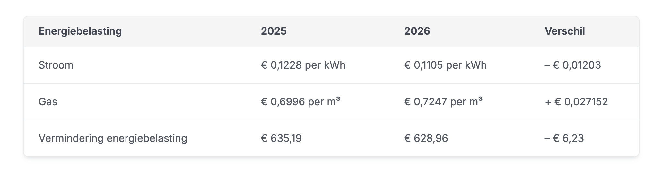Click the Gas row label
Screen dimensions: 662x172
pos(48,102)
